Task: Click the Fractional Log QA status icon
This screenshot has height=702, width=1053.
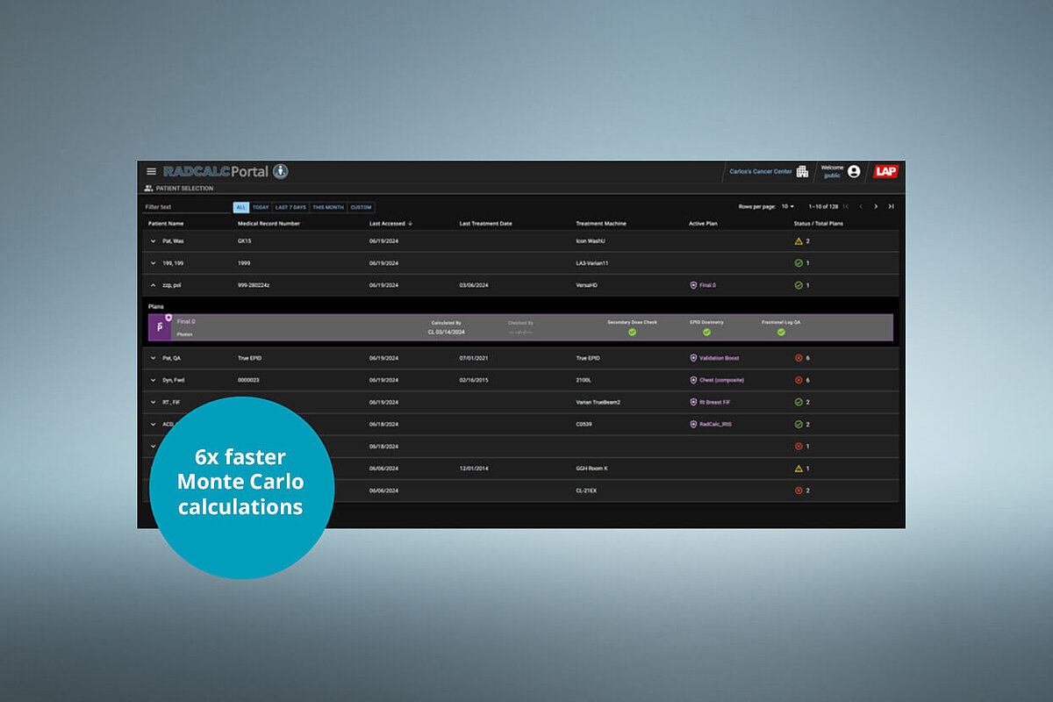Action: (781, 333)
